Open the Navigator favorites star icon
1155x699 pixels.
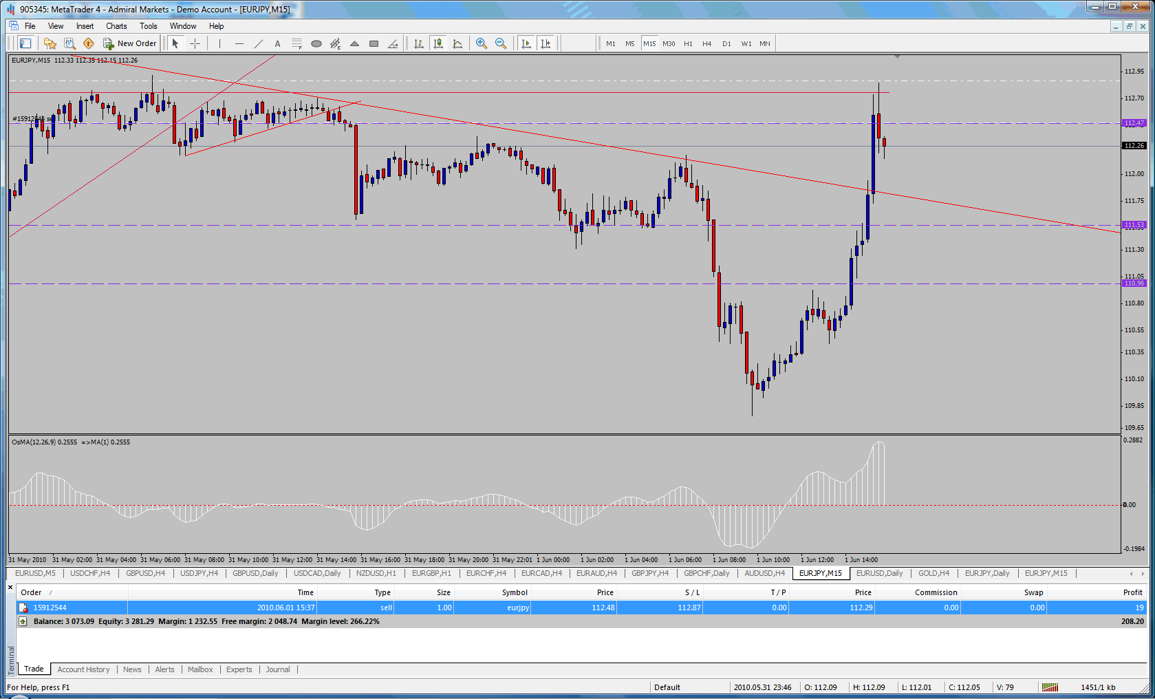(50, 43)
